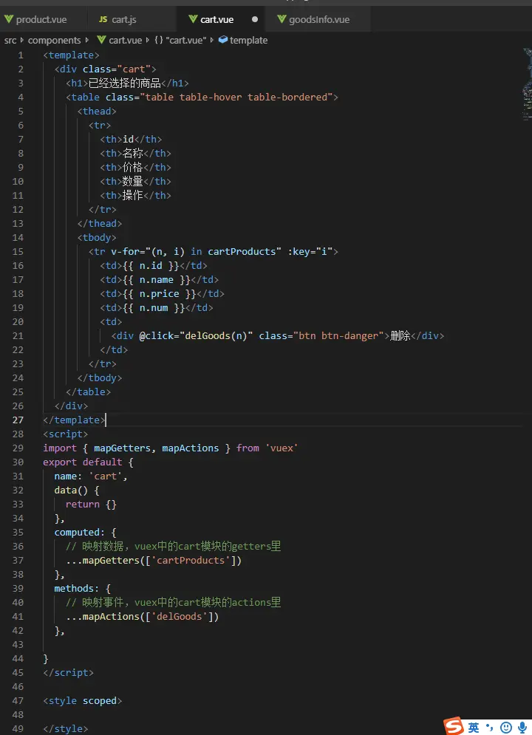
Task: Click the Vue icon on cart.vue tab
Action: pos(193,19)
